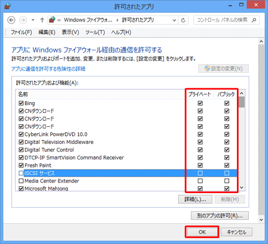Screen dimensions: 268x244
Task: Check Media Center Extender name checkbox
Action: [x=21, y=181]
